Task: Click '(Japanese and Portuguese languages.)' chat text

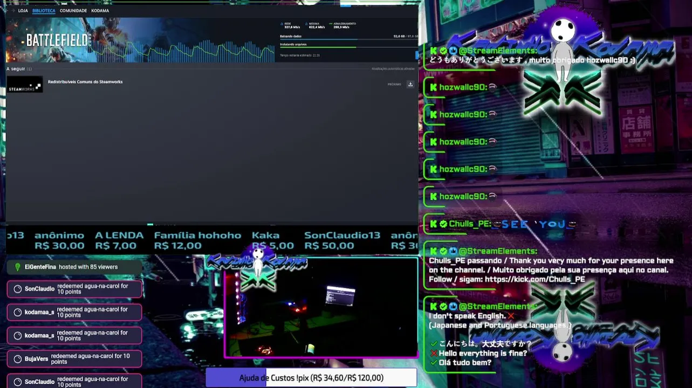Action: pyautogui.click(x=500, y=325)
